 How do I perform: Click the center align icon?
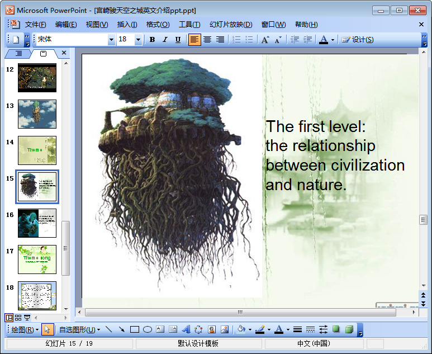point(207,40)
